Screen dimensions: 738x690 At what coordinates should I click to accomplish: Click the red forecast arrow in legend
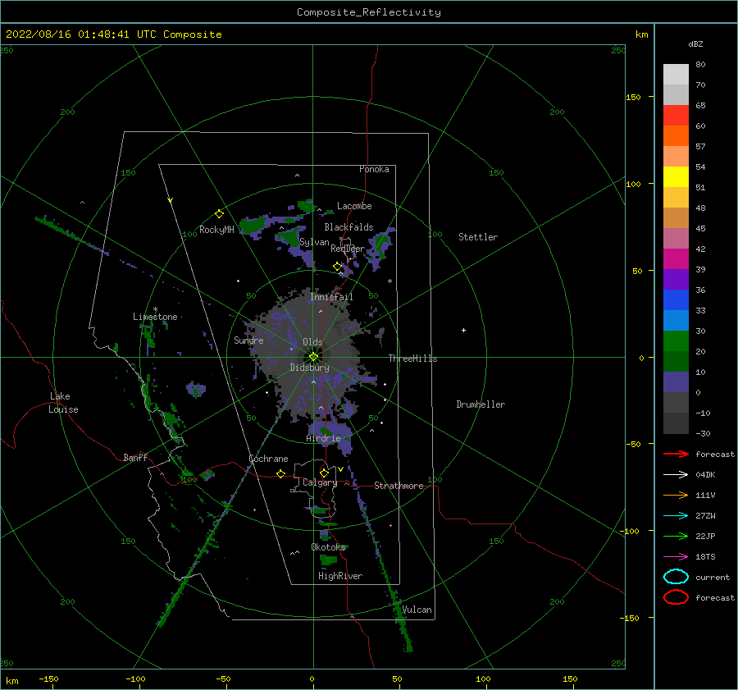tap(676, 454)
